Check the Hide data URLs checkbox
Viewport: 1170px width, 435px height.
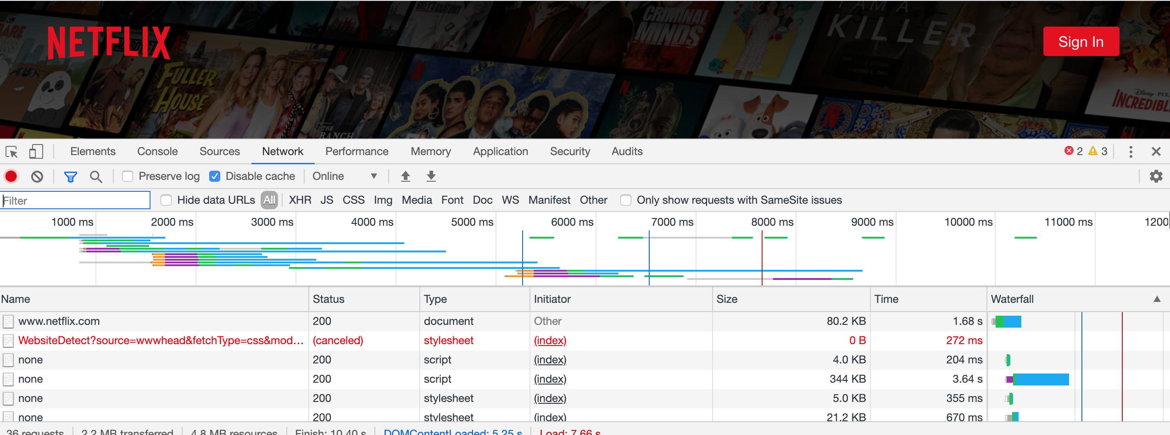tap(166, 200)
